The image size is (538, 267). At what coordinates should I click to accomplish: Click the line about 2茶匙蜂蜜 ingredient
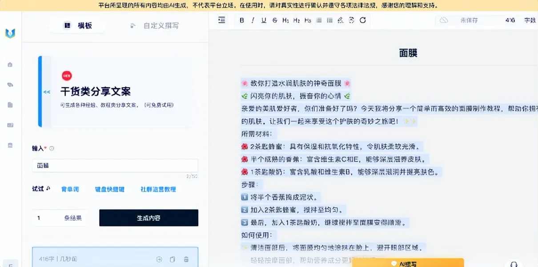pos(333,146)
